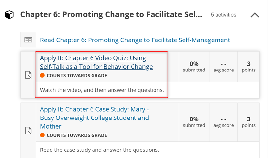The height and width of the screenshot is (158, 268).
Task: Click Video Quiz 0% submitted cell
Action: [194, 66]
